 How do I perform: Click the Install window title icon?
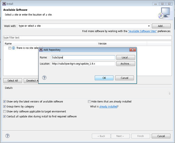click(4, 4)
